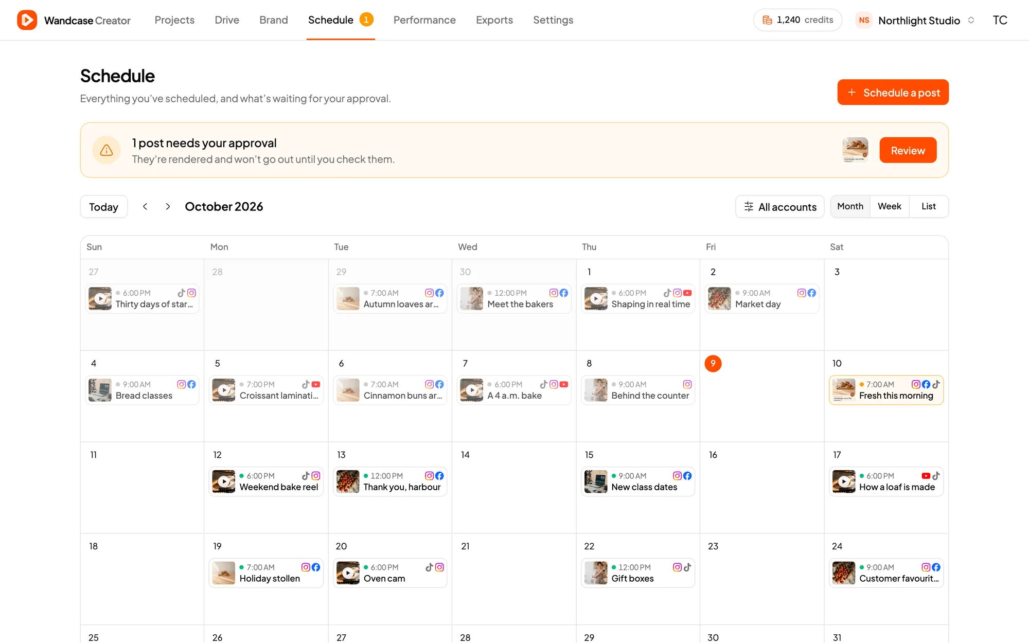Click the NS workspace avatar

[864, 20]
